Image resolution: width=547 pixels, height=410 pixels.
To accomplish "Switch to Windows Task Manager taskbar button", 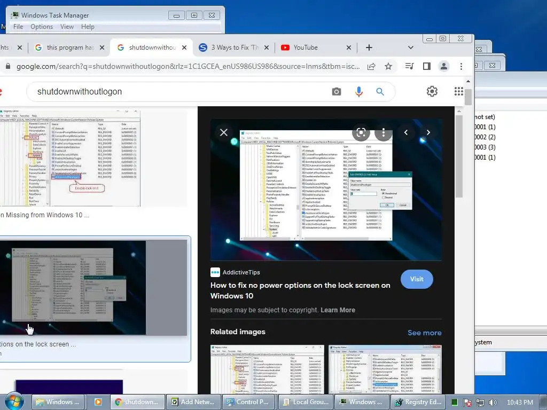I will click(362, 402).
